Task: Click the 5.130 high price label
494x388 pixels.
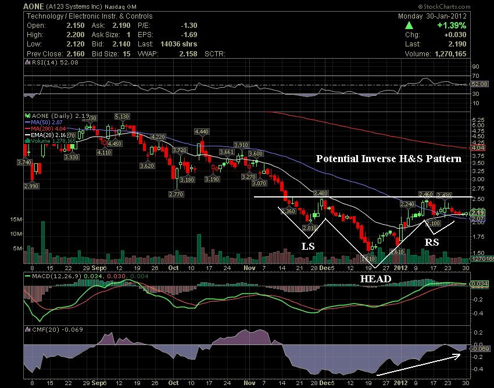Action: point(122,117)
